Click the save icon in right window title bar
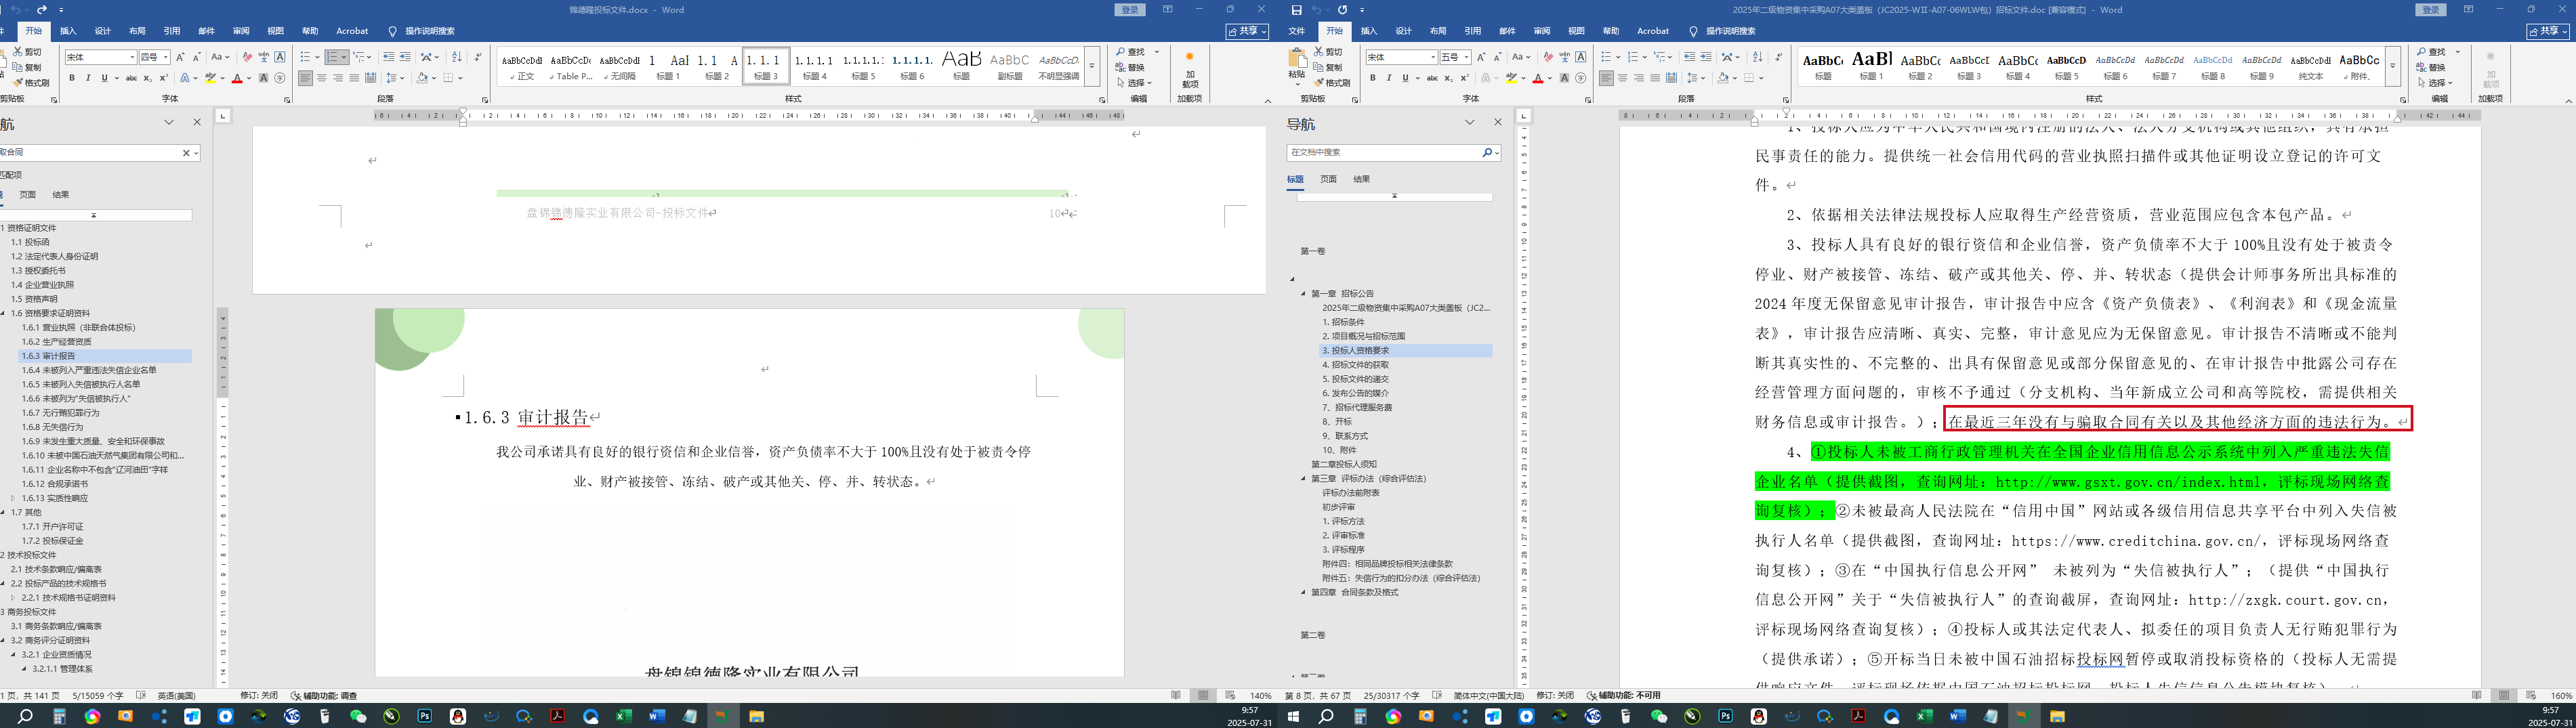This screenshot has height=728, width=2576. 1296,10
